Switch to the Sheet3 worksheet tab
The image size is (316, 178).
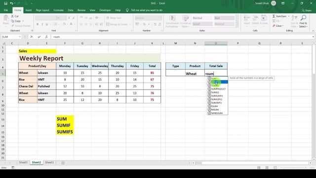(49, 163)
